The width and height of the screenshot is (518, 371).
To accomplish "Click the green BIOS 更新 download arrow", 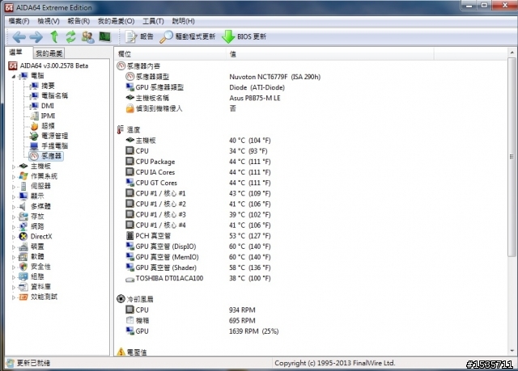I will click(x=228, y=36).
